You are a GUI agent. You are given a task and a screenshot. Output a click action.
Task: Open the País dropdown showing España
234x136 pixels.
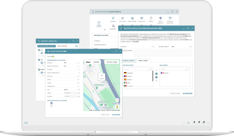point(71,89)
